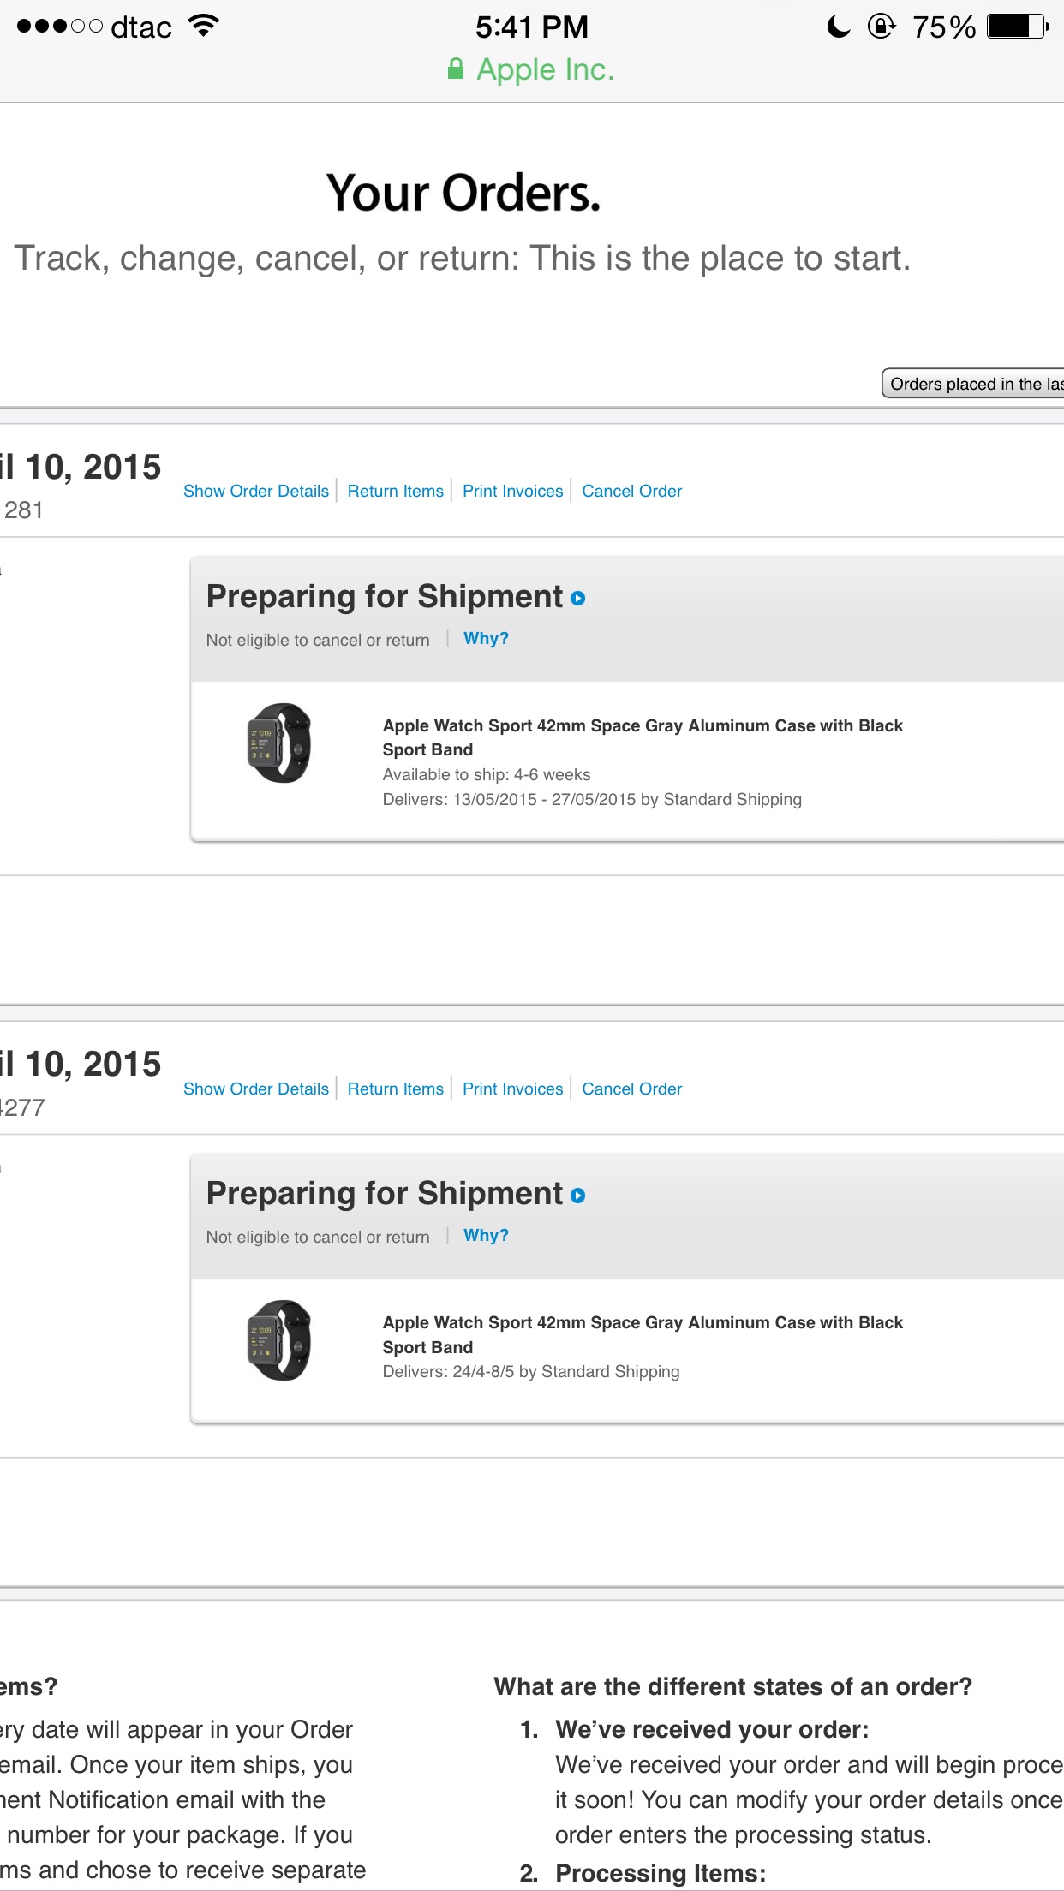Show Order Details for the first order
1064x1891 pixels.
(256, 491)
